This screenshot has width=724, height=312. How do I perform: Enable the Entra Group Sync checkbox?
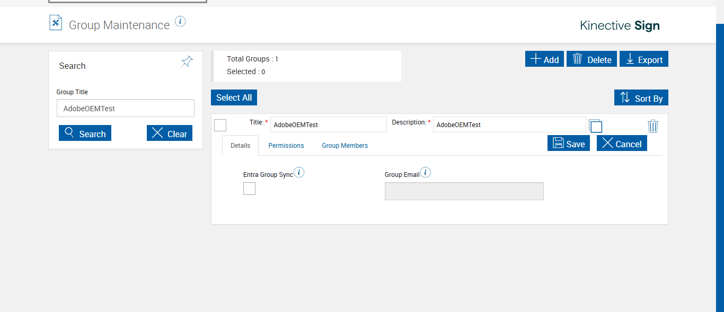click(249, 189)
